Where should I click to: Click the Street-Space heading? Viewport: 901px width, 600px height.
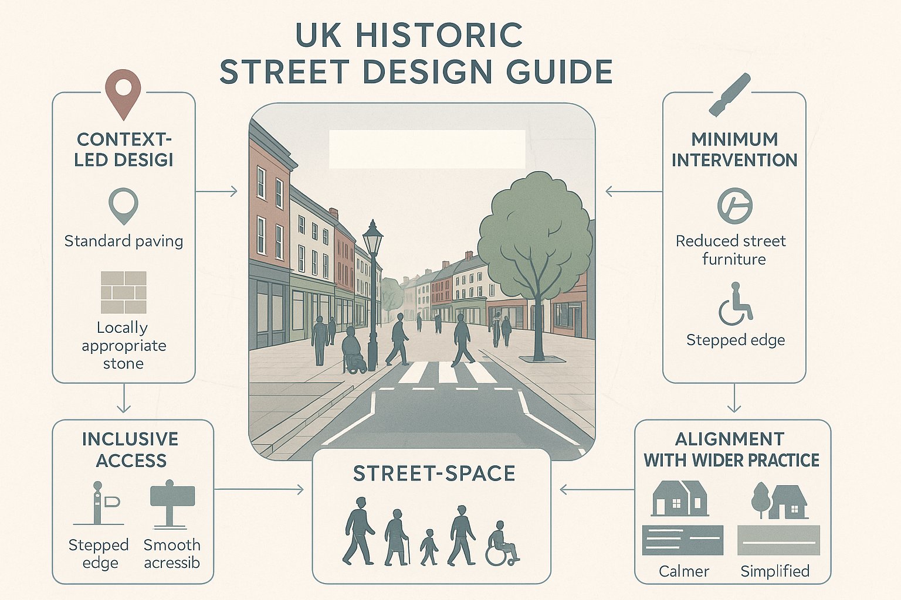tap(434, 473)
